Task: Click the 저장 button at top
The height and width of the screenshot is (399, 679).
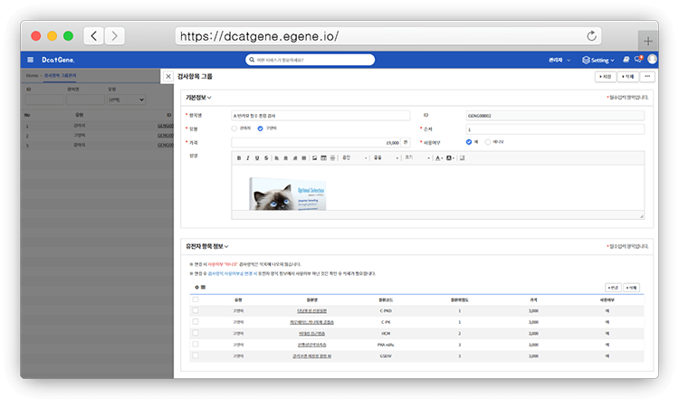Action: (606, 77)
